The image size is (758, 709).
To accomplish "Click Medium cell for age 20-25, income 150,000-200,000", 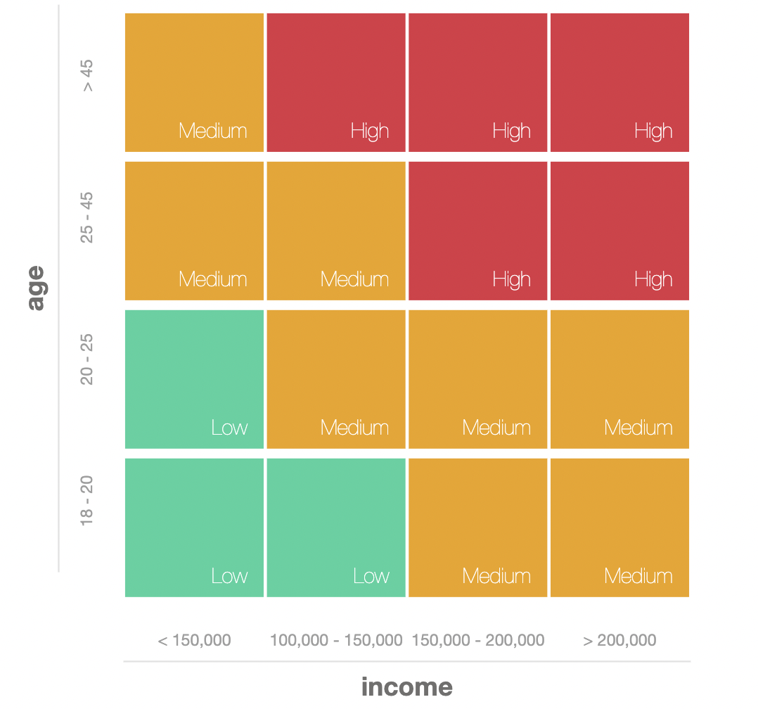I will click(477, 379).
